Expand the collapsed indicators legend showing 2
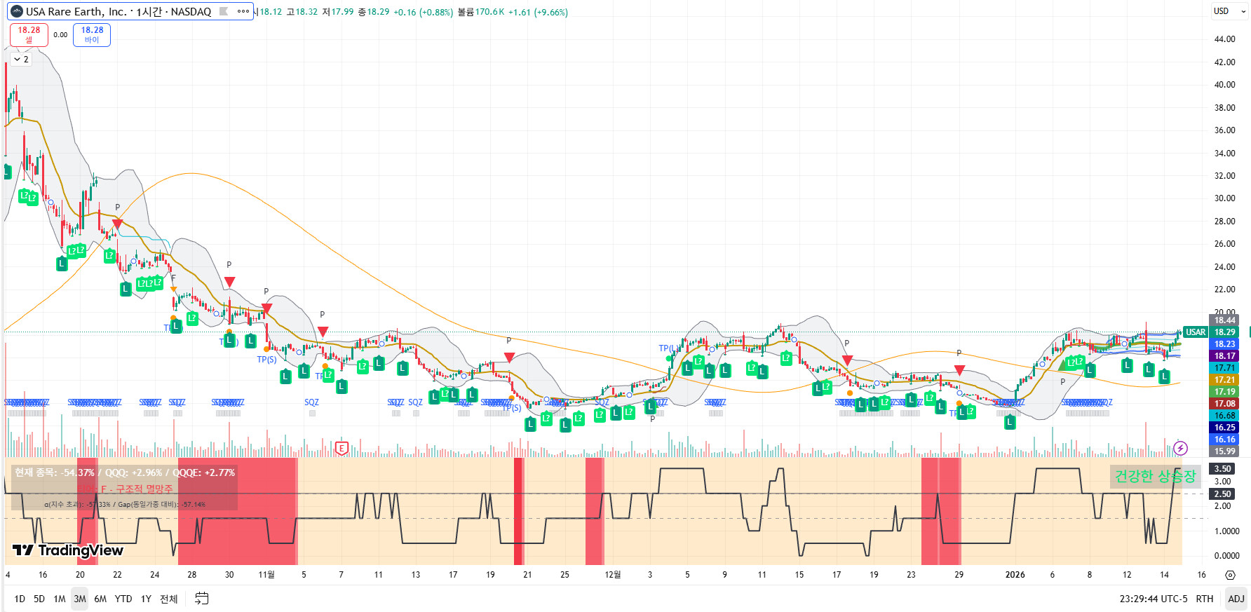 coord(21,60)
